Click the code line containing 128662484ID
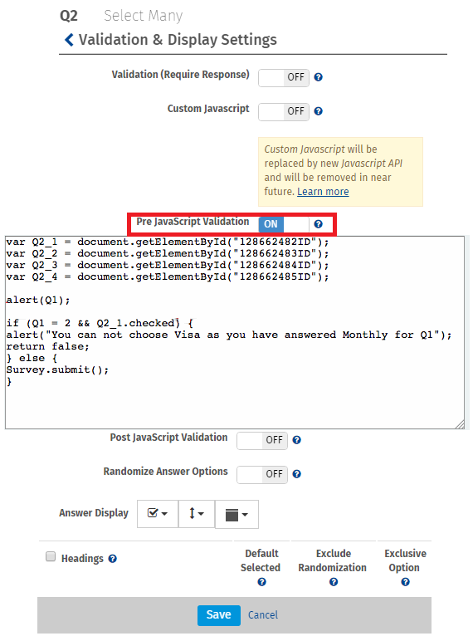This screenshot has height=636, width=473. 168,265
